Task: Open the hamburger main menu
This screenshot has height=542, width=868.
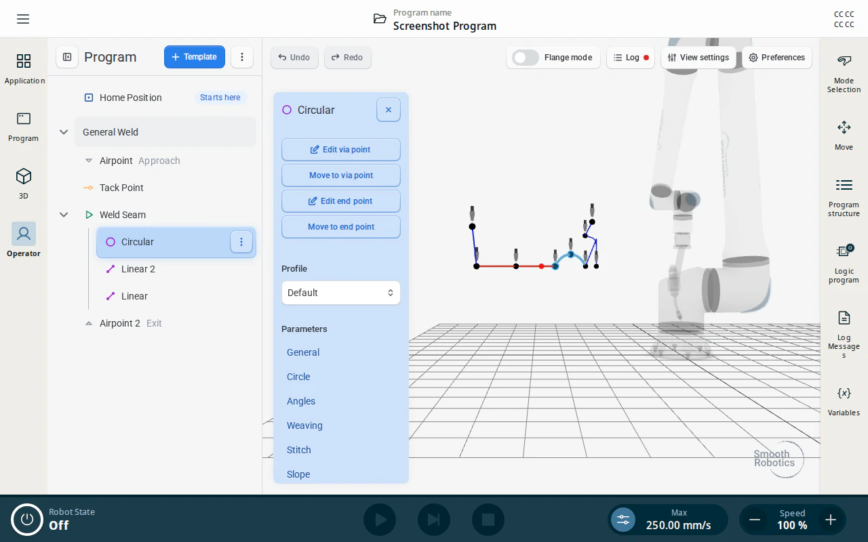Action: tap(23, 19)
